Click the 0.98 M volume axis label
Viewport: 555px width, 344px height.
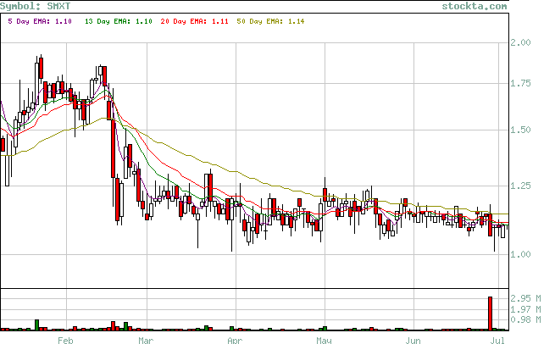525,319
